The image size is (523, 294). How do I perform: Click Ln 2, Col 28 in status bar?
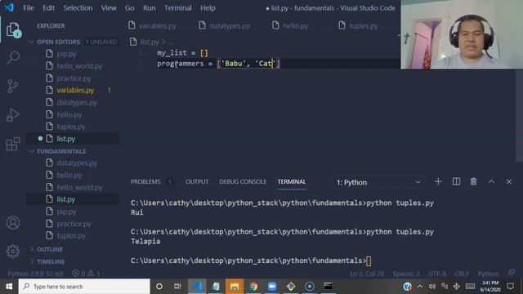click(367, 274)
